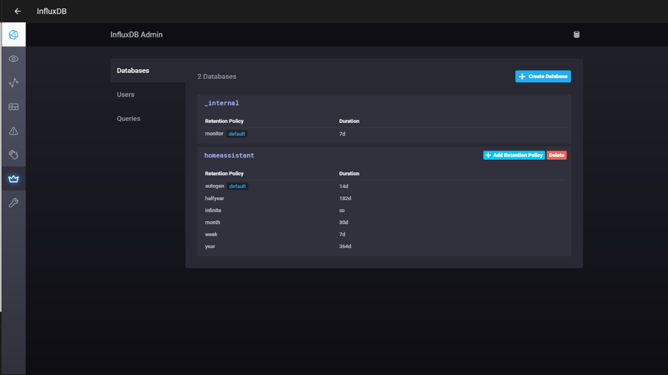Click the default badge next to monitor
This screenshot has width=668, height=375.
(237, 134)
